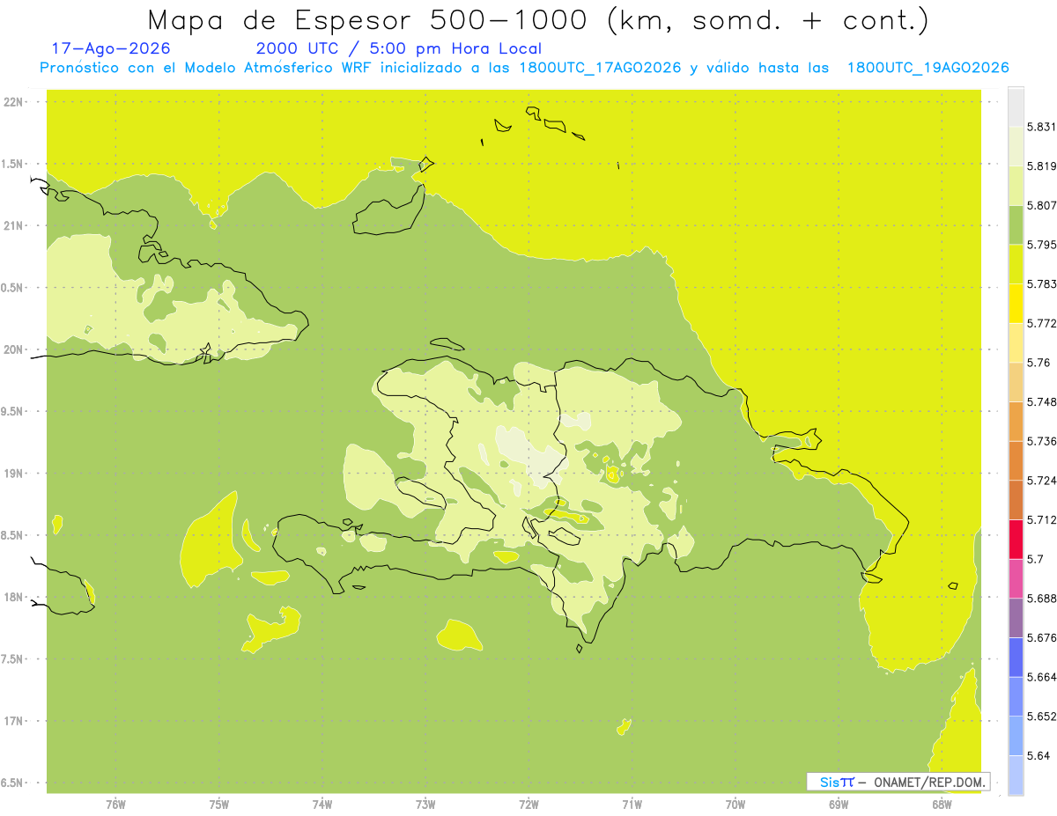Pick the red colorbar swatch between 5.712 and 5.7
The height and width of the screenshot is (816, 1057).
(x=1016, y=540)
